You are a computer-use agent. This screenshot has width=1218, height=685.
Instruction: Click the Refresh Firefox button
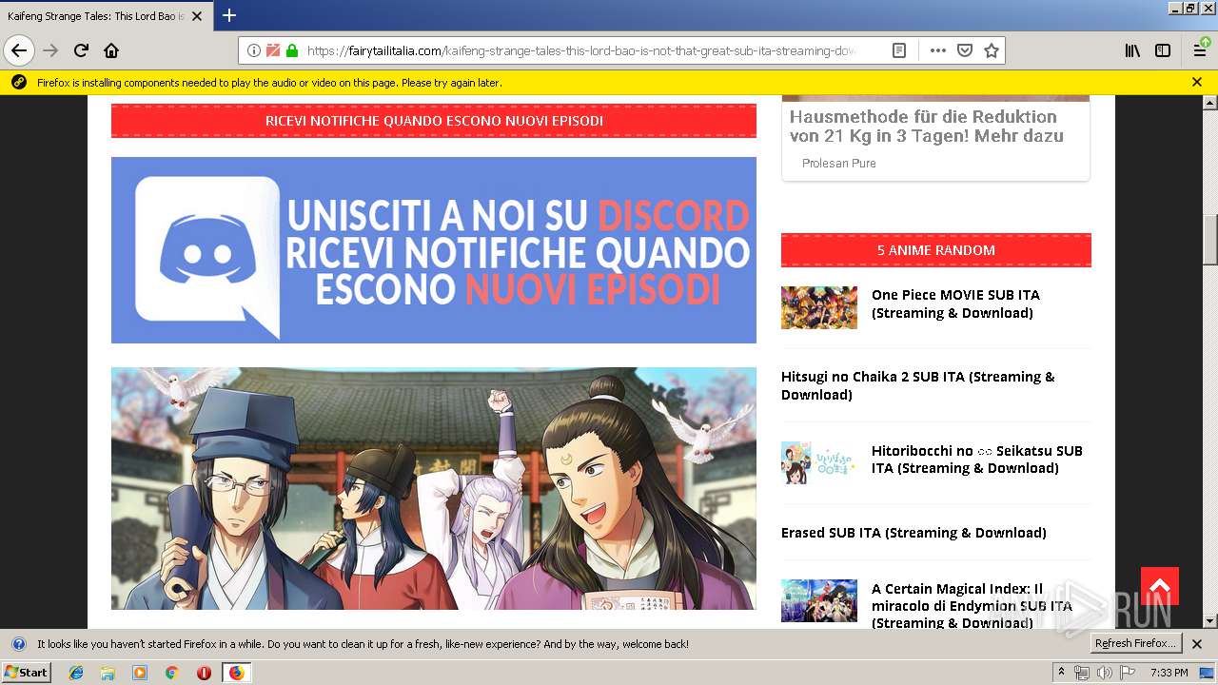click(1135, 643)
